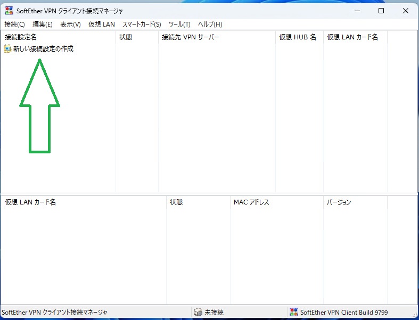419x320 pixels.
Task: Select the 新しい接続設定の作成 list entry
Action: [43, 49]
